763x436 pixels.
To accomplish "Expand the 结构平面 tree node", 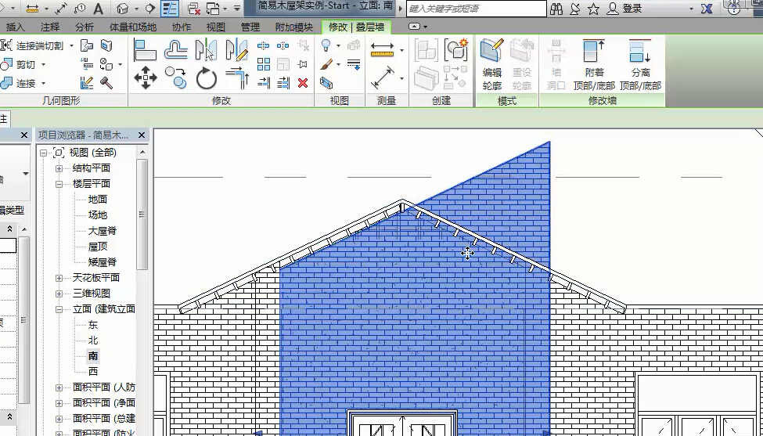I will [59, 168].
